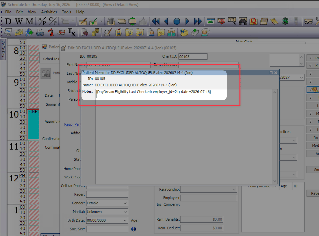Click the Pager input field
The height and width of the screenshot is (236, 319).
click(107, 194)
